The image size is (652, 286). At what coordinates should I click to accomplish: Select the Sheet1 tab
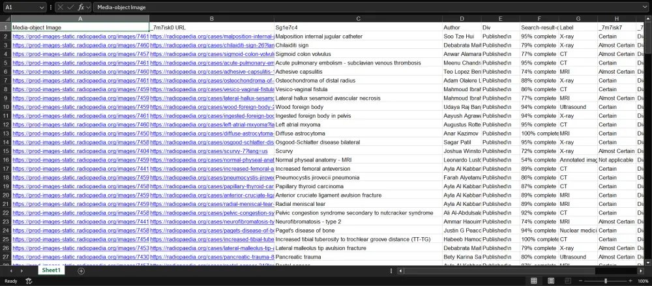[51, 270]
